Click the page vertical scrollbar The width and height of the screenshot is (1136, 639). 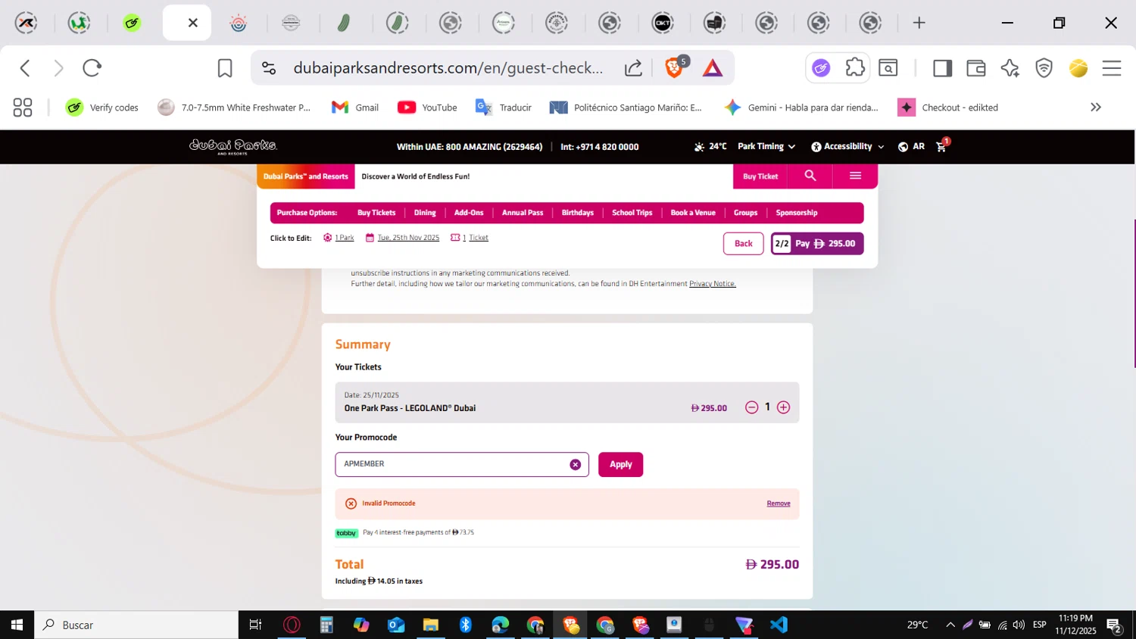pyautogui.click(x=1134, y=293)
